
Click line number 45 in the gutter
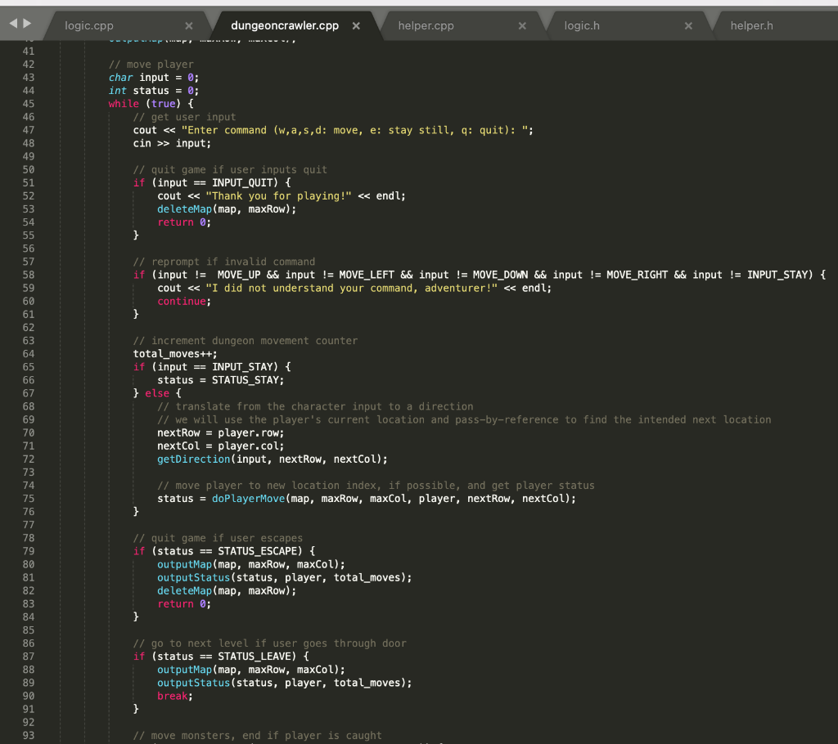coord(29,104)
